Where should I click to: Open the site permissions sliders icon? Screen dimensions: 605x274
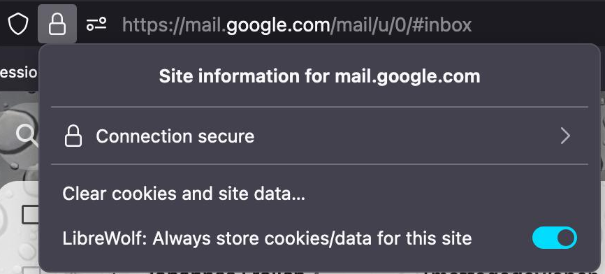coord(96,24)
